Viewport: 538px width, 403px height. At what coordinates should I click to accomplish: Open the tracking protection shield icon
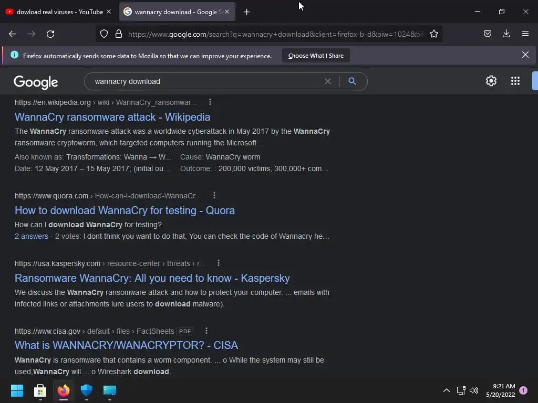pos(104,34)
